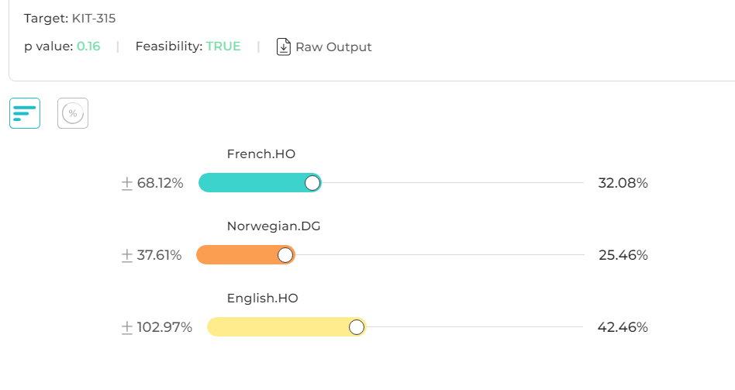This screenshot has height=390, width=735.
Task: Click the green p value 0.16
Action: pos(88,47)
